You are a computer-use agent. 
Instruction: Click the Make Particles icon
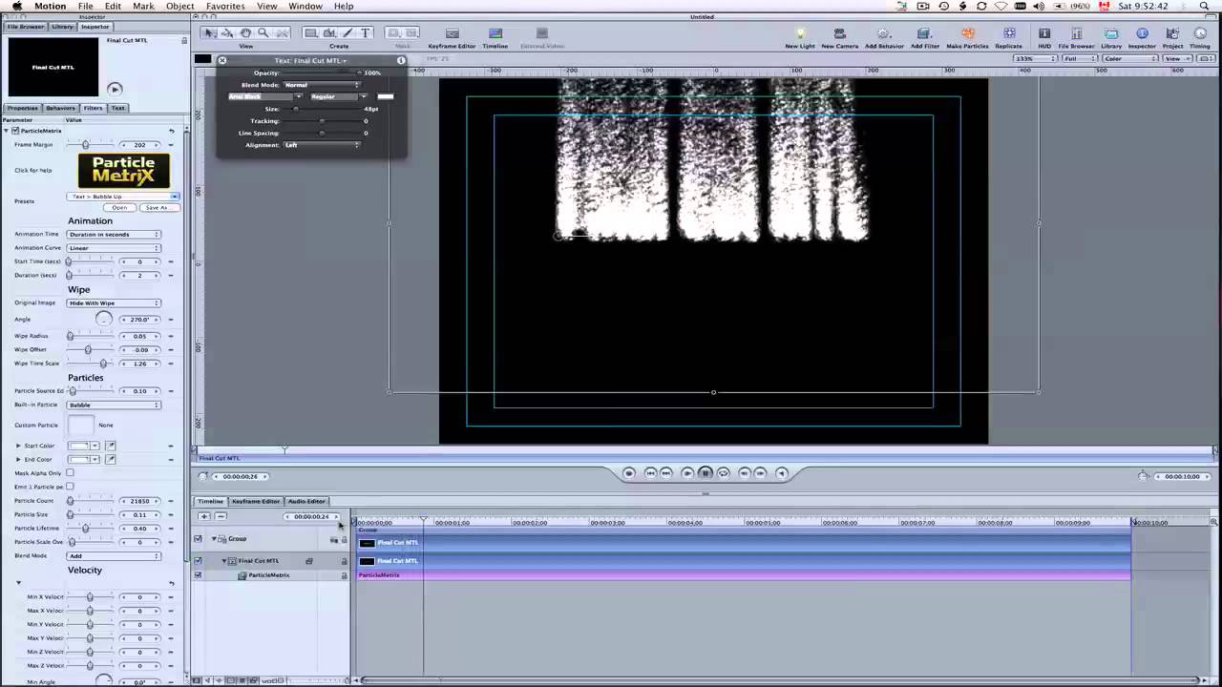tap(967, 37)
